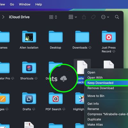Viewport: 128px width, 128px height.
Task: Click the Desktop folder label
Action: click(x=56, y=48)
